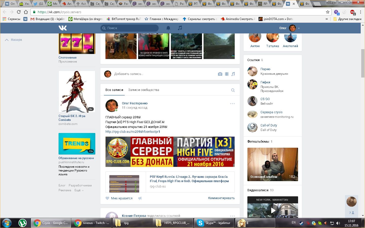Expand the Ещё footer dropdown
Screen dimensions: 365x228
[x=79, y=190]
